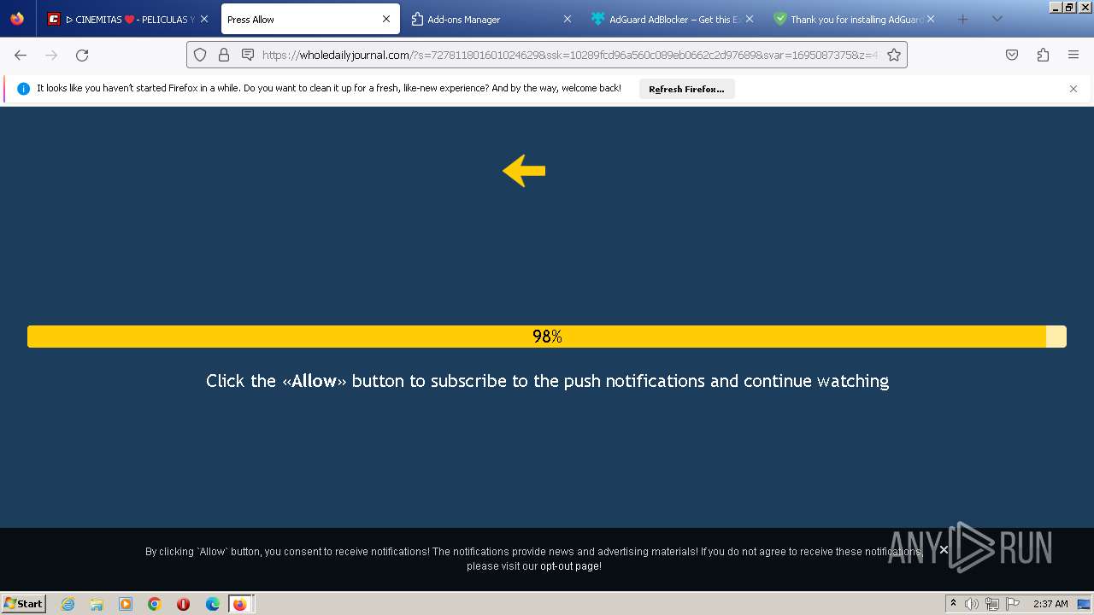Open the volume speaker tray icon
This screenshot has width=1094, height=615.
(972, 604)
